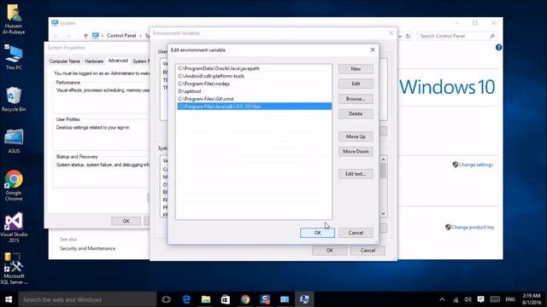
Task: Open the ASUS desktop shortcut
Action: (14, 141)
